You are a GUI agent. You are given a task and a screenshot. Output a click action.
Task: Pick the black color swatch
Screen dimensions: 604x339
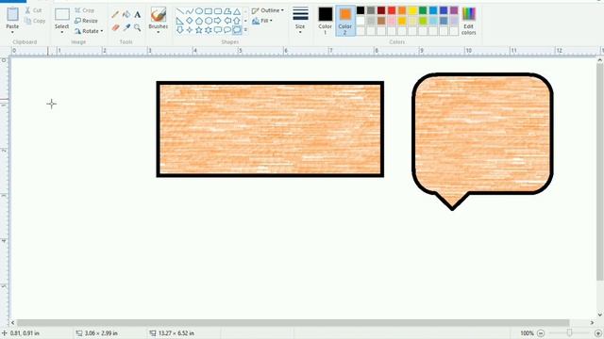(361, 10)
